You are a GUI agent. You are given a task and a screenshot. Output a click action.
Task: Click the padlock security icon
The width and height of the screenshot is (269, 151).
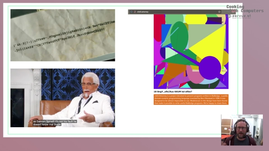click(135, 12)
